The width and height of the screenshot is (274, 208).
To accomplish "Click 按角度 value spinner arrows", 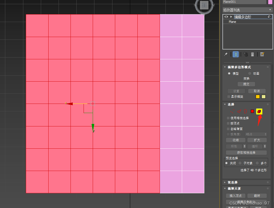I will coord(266,134).
